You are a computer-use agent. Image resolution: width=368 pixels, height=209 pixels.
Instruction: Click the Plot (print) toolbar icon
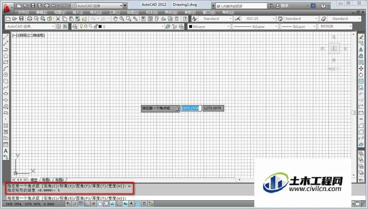[29, 19]
